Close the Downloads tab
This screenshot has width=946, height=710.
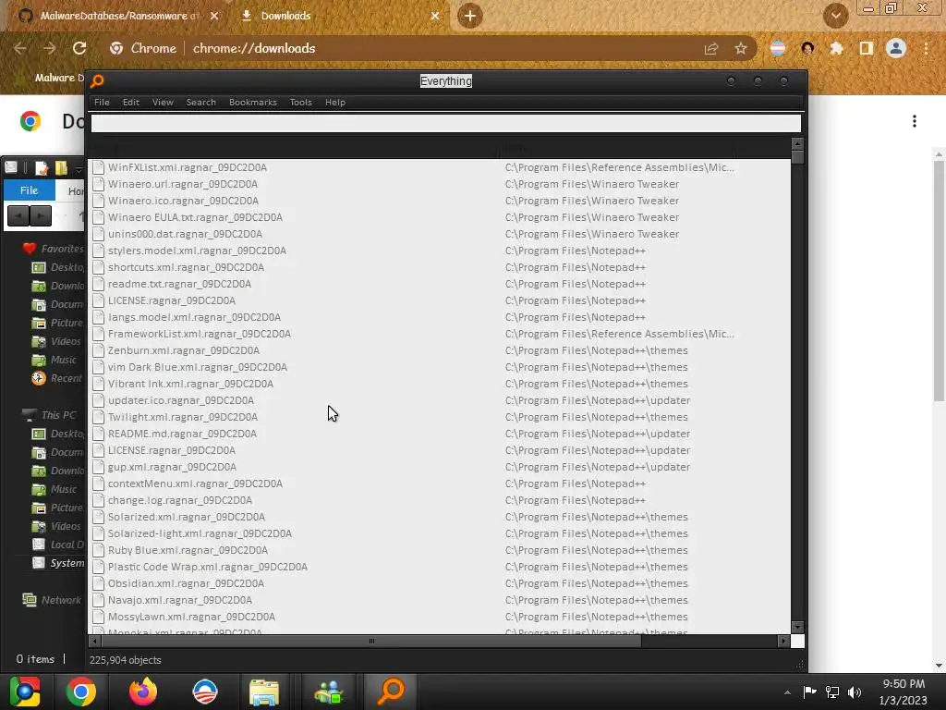pyautogui.click(x=435, y=16)
